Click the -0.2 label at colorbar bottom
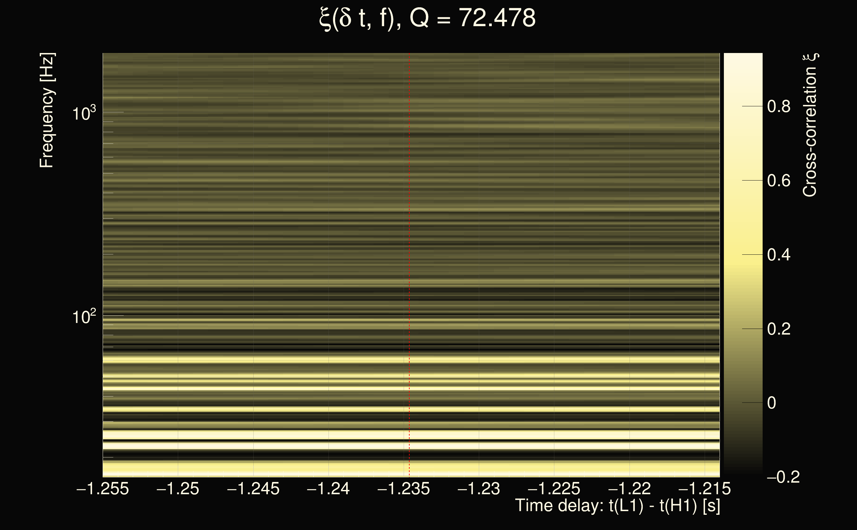Viewport: 857px width, 530px height. coord(783,477)
